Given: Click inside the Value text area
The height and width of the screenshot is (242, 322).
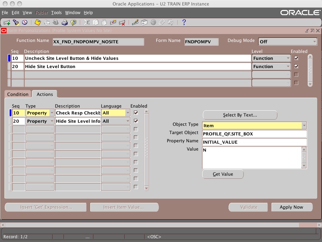Looking at the screenshot, I should point(252,157).
